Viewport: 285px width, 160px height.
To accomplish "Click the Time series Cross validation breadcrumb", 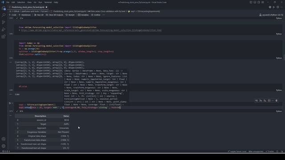I will point(106,11).
